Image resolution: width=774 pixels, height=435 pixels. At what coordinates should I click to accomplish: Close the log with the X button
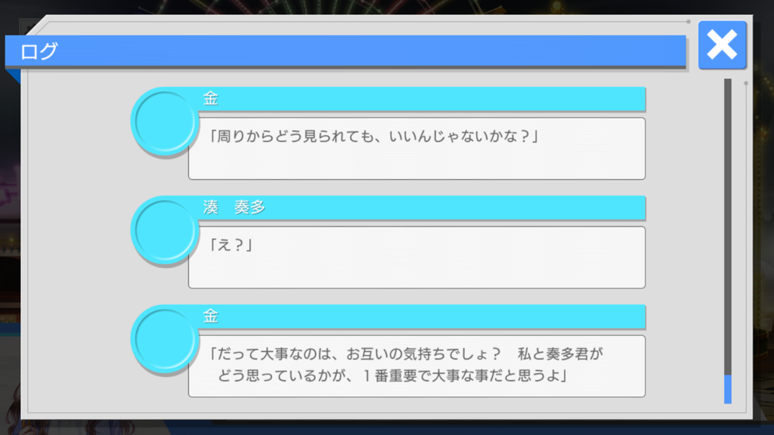(722, 45)
